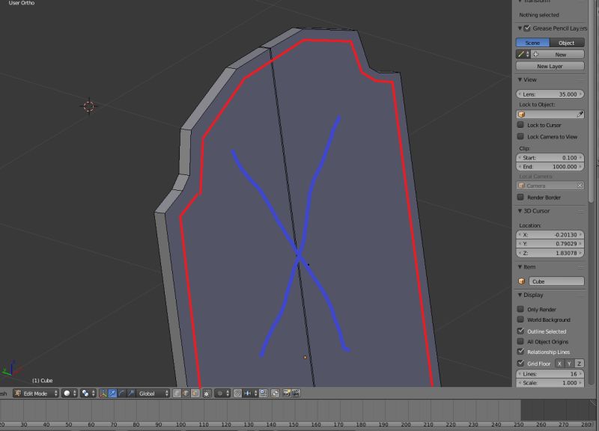
Task: Collapse the Display panel
Action: tap(518, 295)
